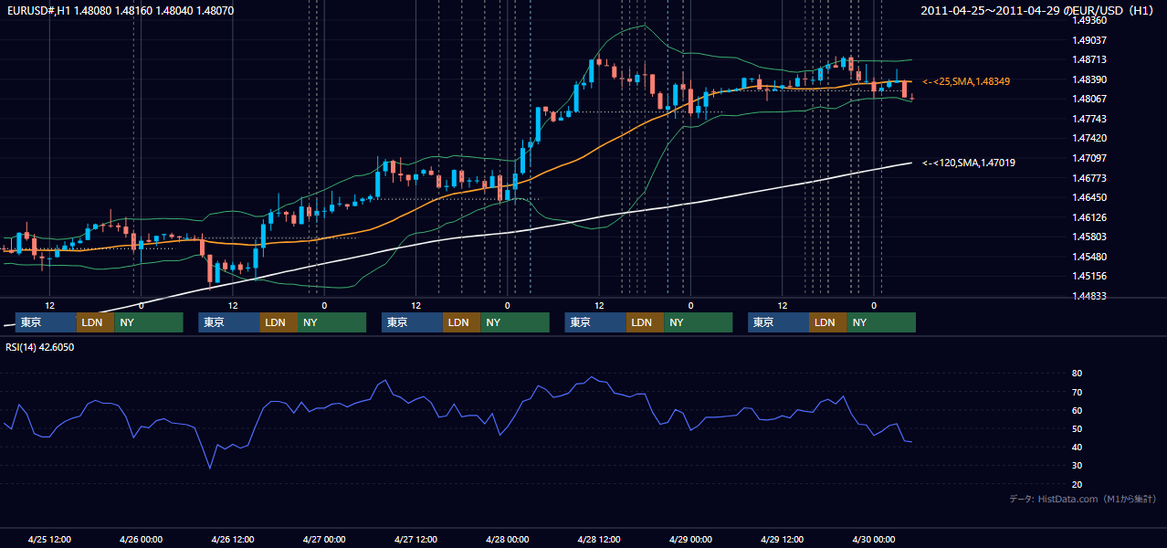The height and width of the screenshot is (548, 1167).
Task: Click the 1.44833 price axis value
Action: (x=1088, y=296)
